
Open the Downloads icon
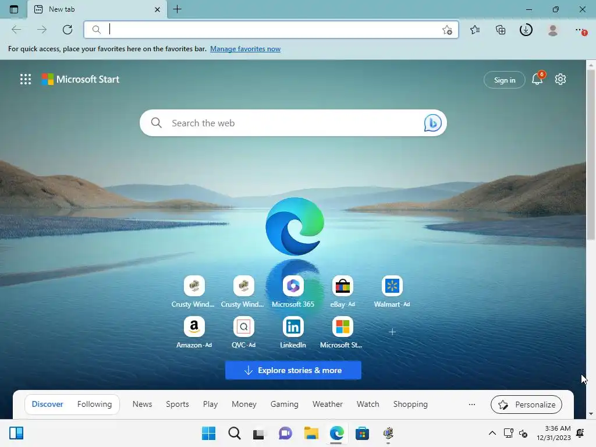click(x=526, y=30)
